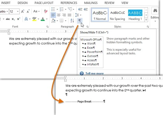Click the Line and Paragraph Spacing icon
The height and width of the screenshot is (115, 163).
pos(77,15)
